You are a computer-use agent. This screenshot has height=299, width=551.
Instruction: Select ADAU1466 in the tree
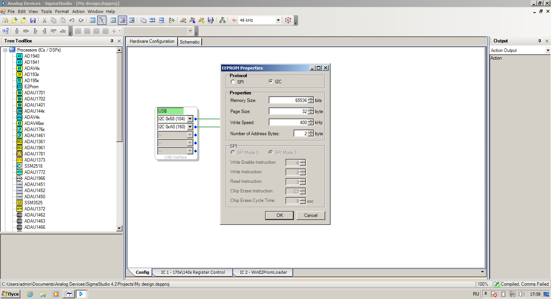click(x=34, y=227)
